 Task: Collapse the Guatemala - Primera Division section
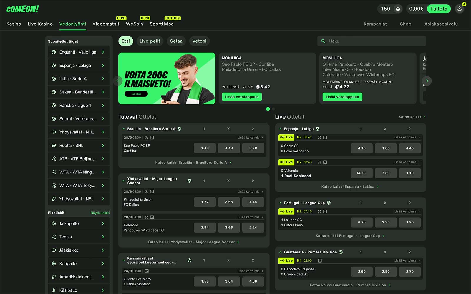point(280,252)
